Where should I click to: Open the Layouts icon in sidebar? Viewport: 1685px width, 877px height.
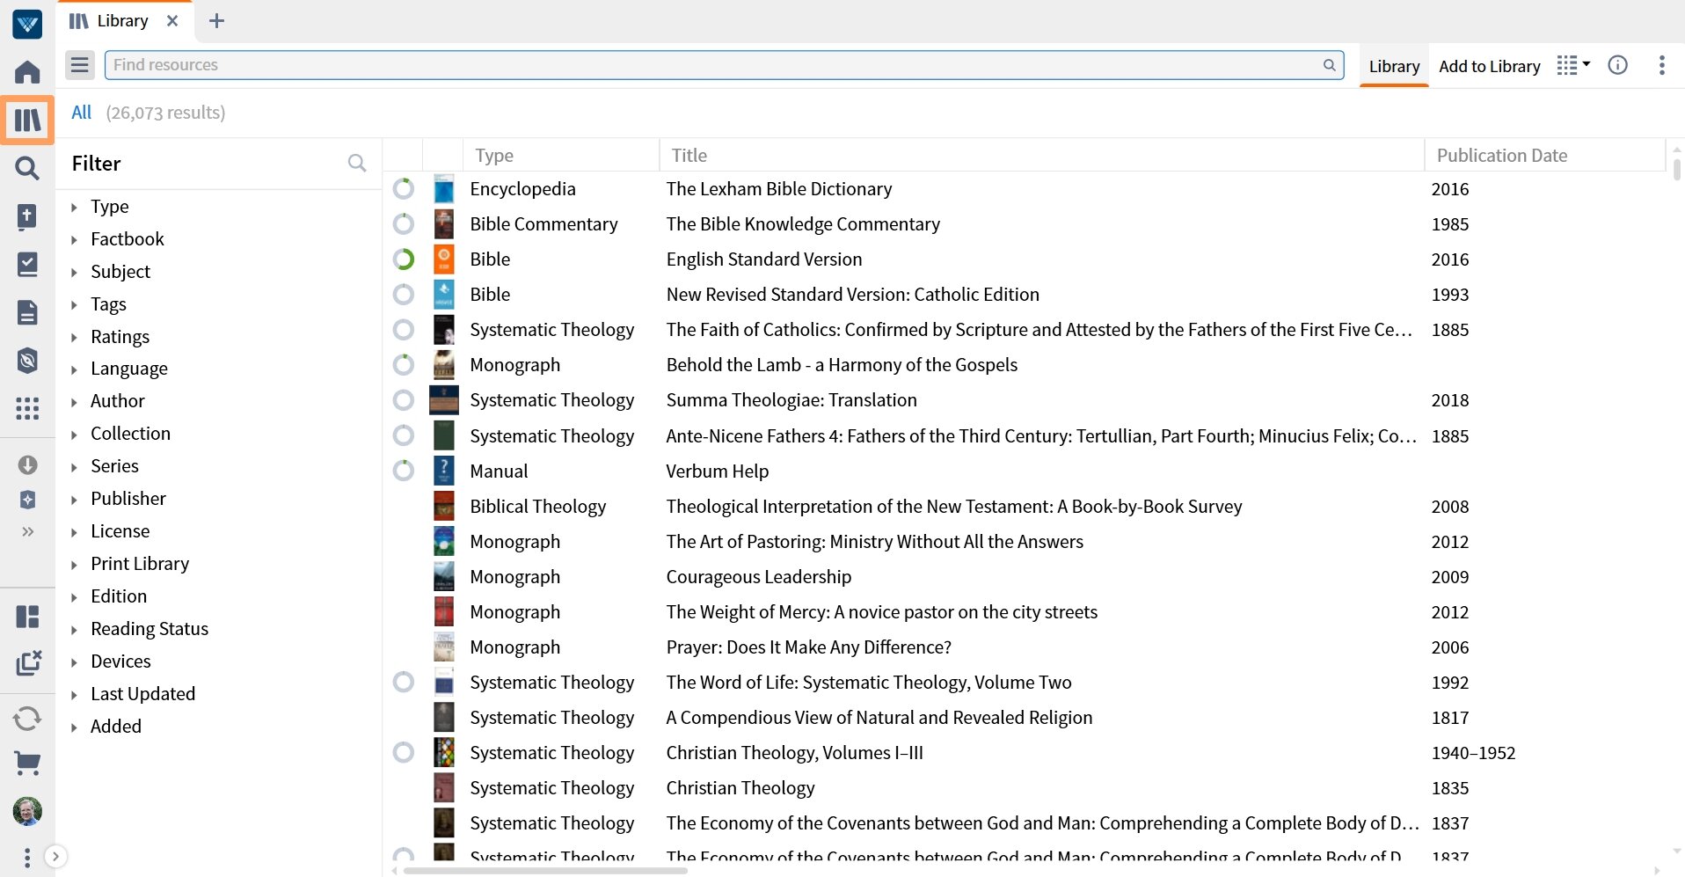[27, 617]
